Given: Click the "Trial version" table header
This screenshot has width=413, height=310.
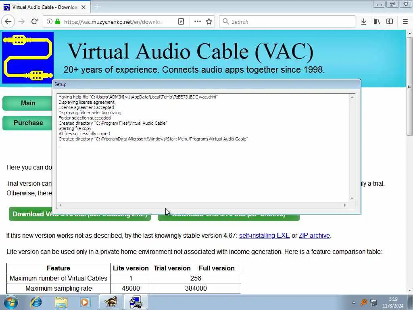Looking at the screenshot, I should point(172,268).
